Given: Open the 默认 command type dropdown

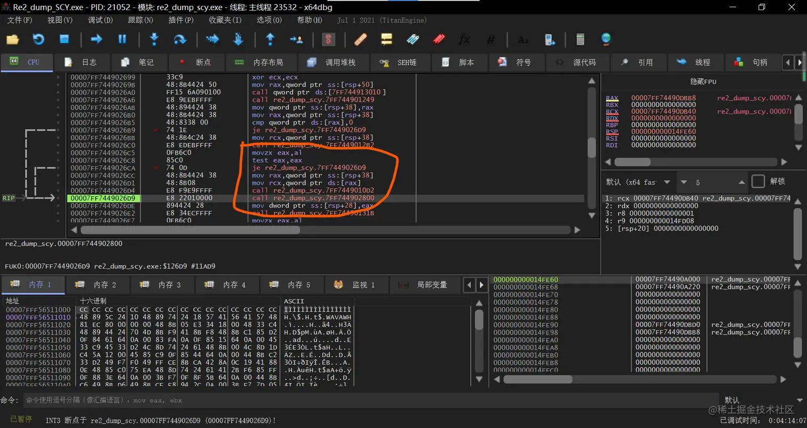Looking at the screenshot, I should coord(759,400).
